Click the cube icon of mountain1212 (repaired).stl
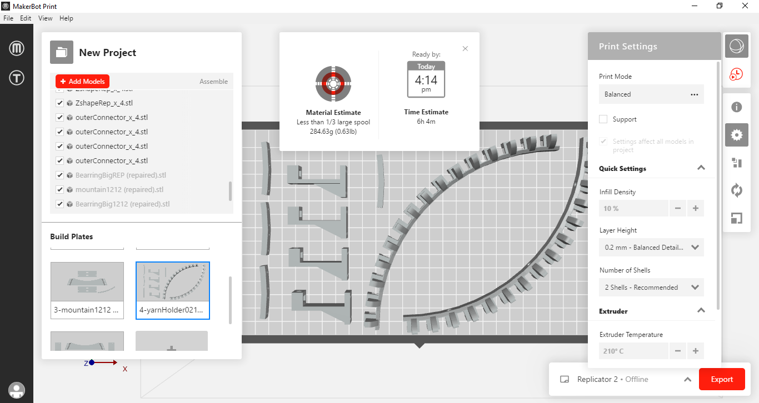 [70, 189]
